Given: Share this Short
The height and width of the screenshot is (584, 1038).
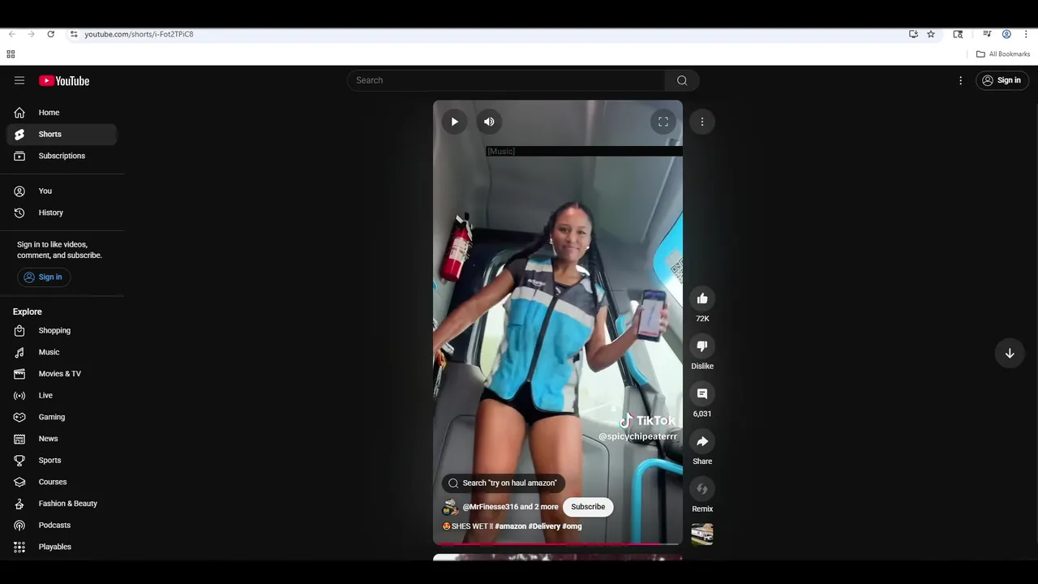Looking at the screenshot, I should click(x=702, y=441).
